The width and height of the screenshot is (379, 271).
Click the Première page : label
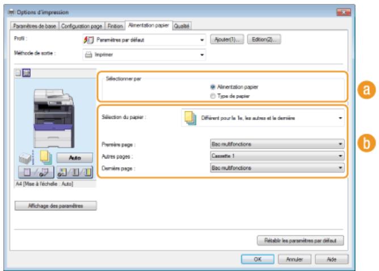click(119, 145)
